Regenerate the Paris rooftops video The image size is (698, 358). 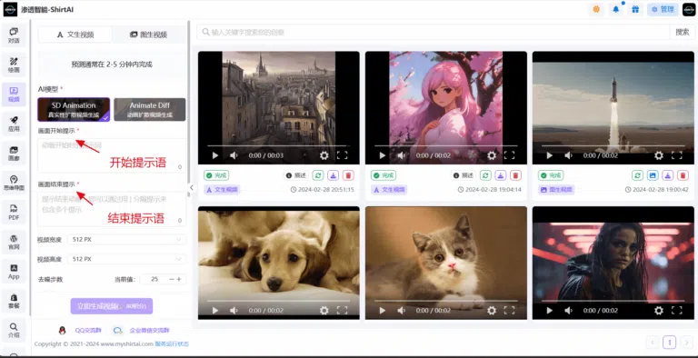pos(318,175)
